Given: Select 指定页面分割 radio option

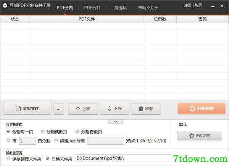Looking at the screenshot, I should 56,140.
